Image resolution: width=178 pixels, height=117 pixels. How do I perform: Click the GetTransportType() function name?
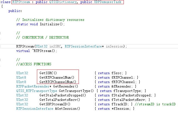point(76,91)
